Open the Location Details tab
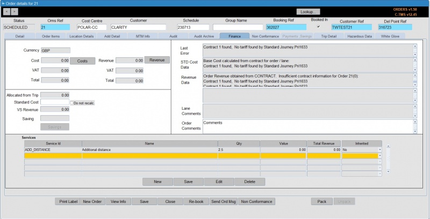 pyautogui.click(x=82, y=36)
